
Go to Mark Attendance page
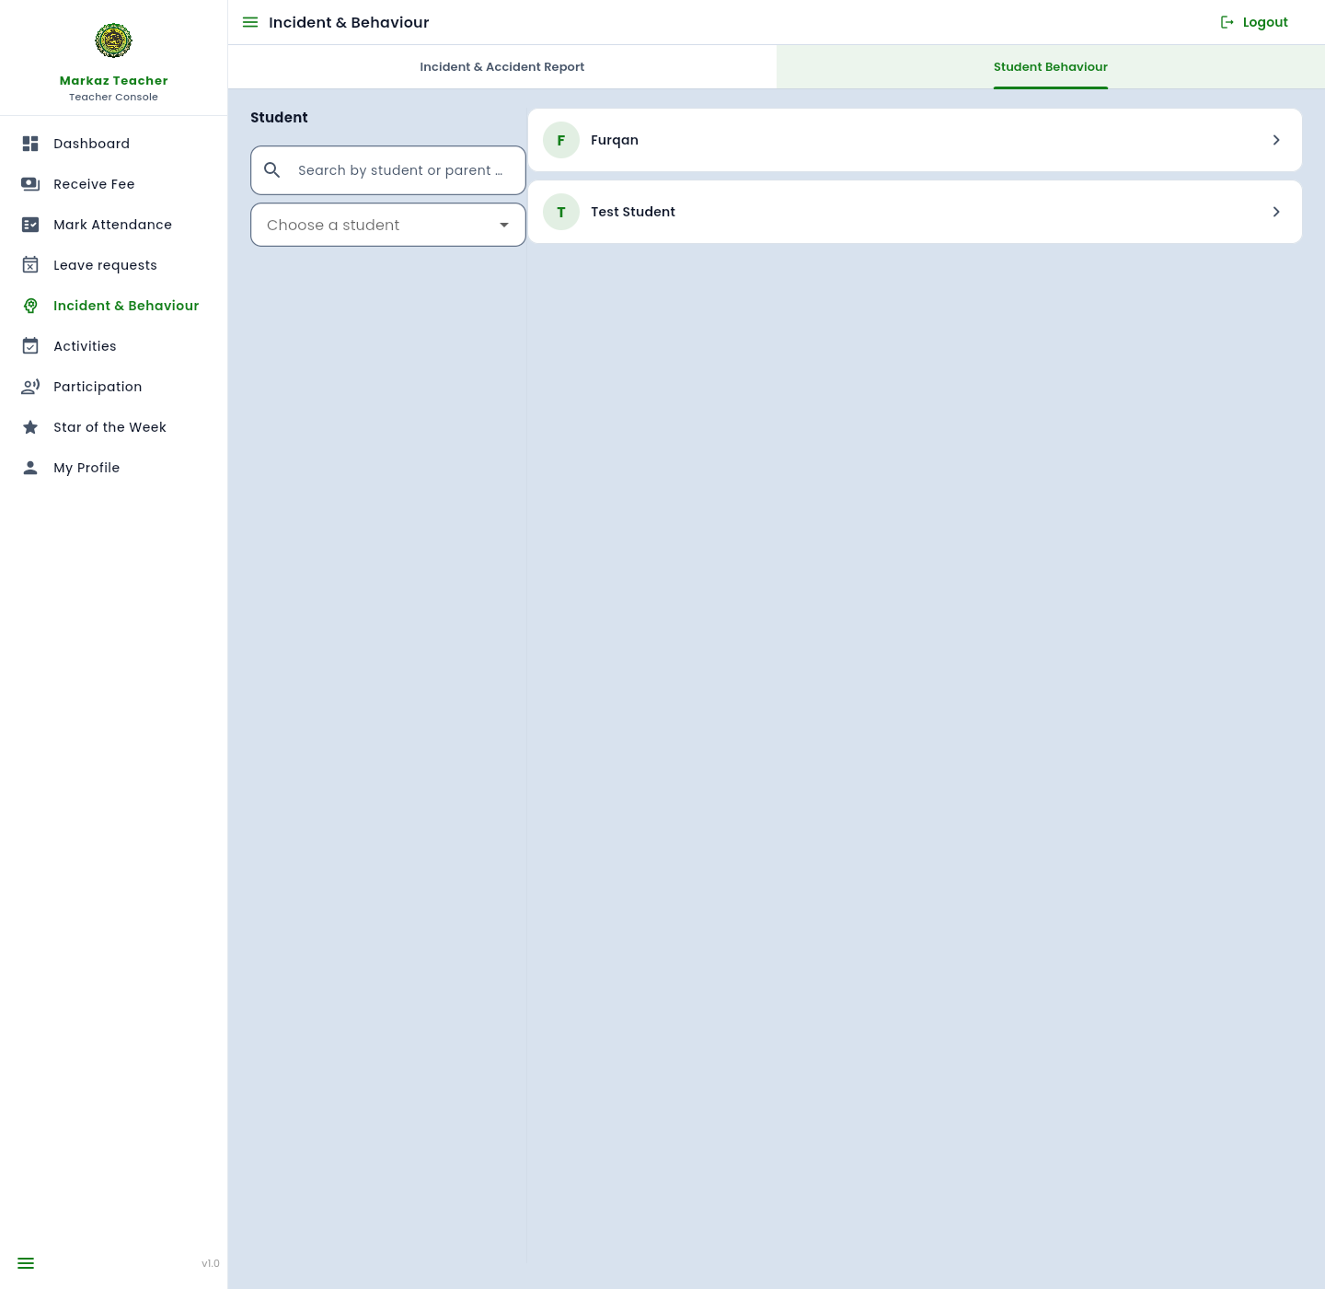[x=112, y=225]
